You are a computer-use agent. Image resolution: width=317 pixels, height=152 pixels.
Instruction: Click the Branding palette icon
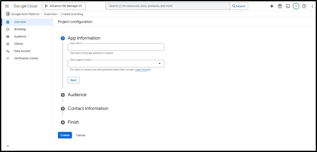(x=8, y=29)
